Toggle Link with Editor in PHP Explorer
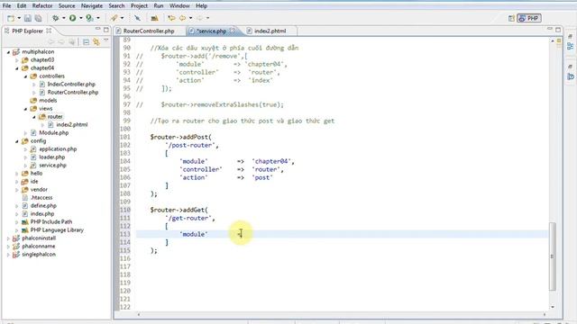This screenshot has width=577, height=324. click(96, 42)
